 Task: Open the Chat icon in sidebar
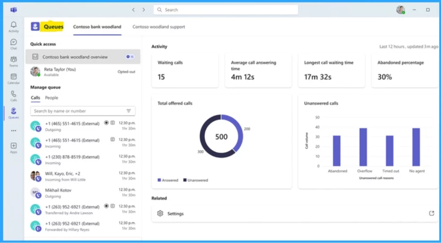tap(13, 44)
